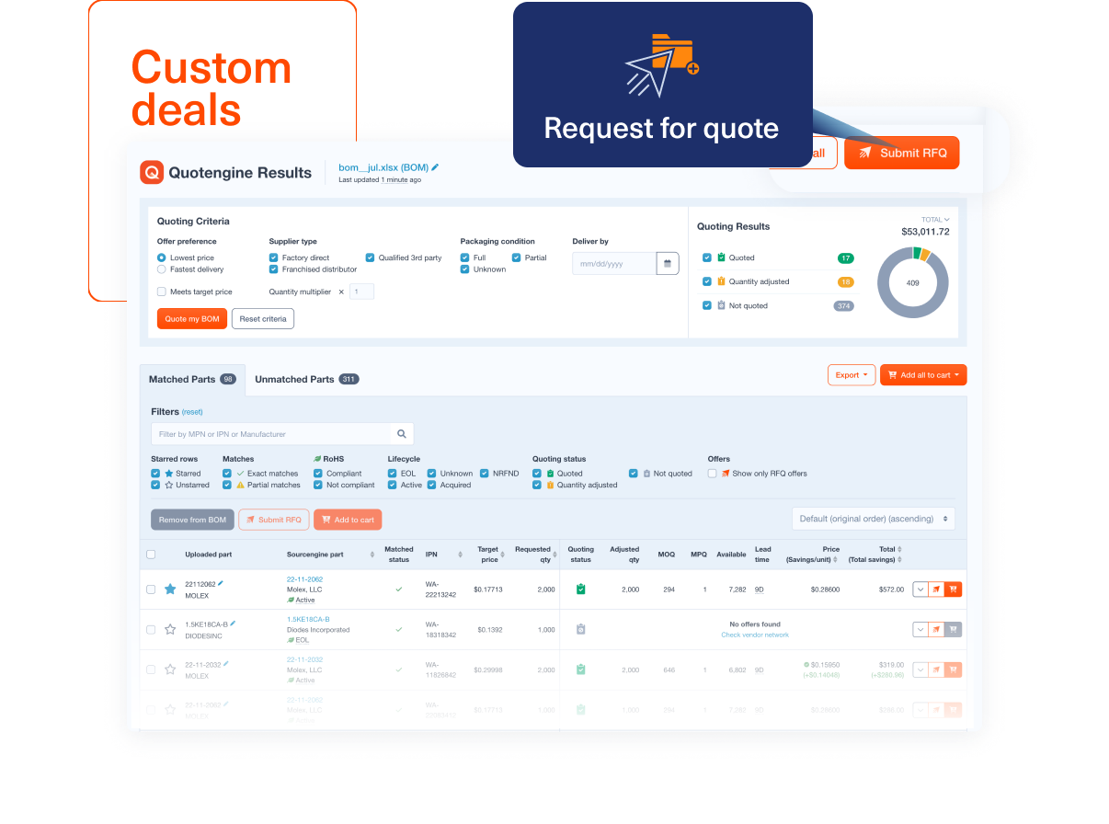Sort by IPN column arrows

[461, 555]
